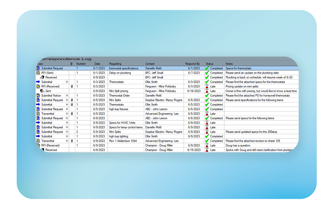The height and width of the screenshot is (209, 334).
Task: Expand the high bay lighting Submittal row
Action: click(67, 136)
